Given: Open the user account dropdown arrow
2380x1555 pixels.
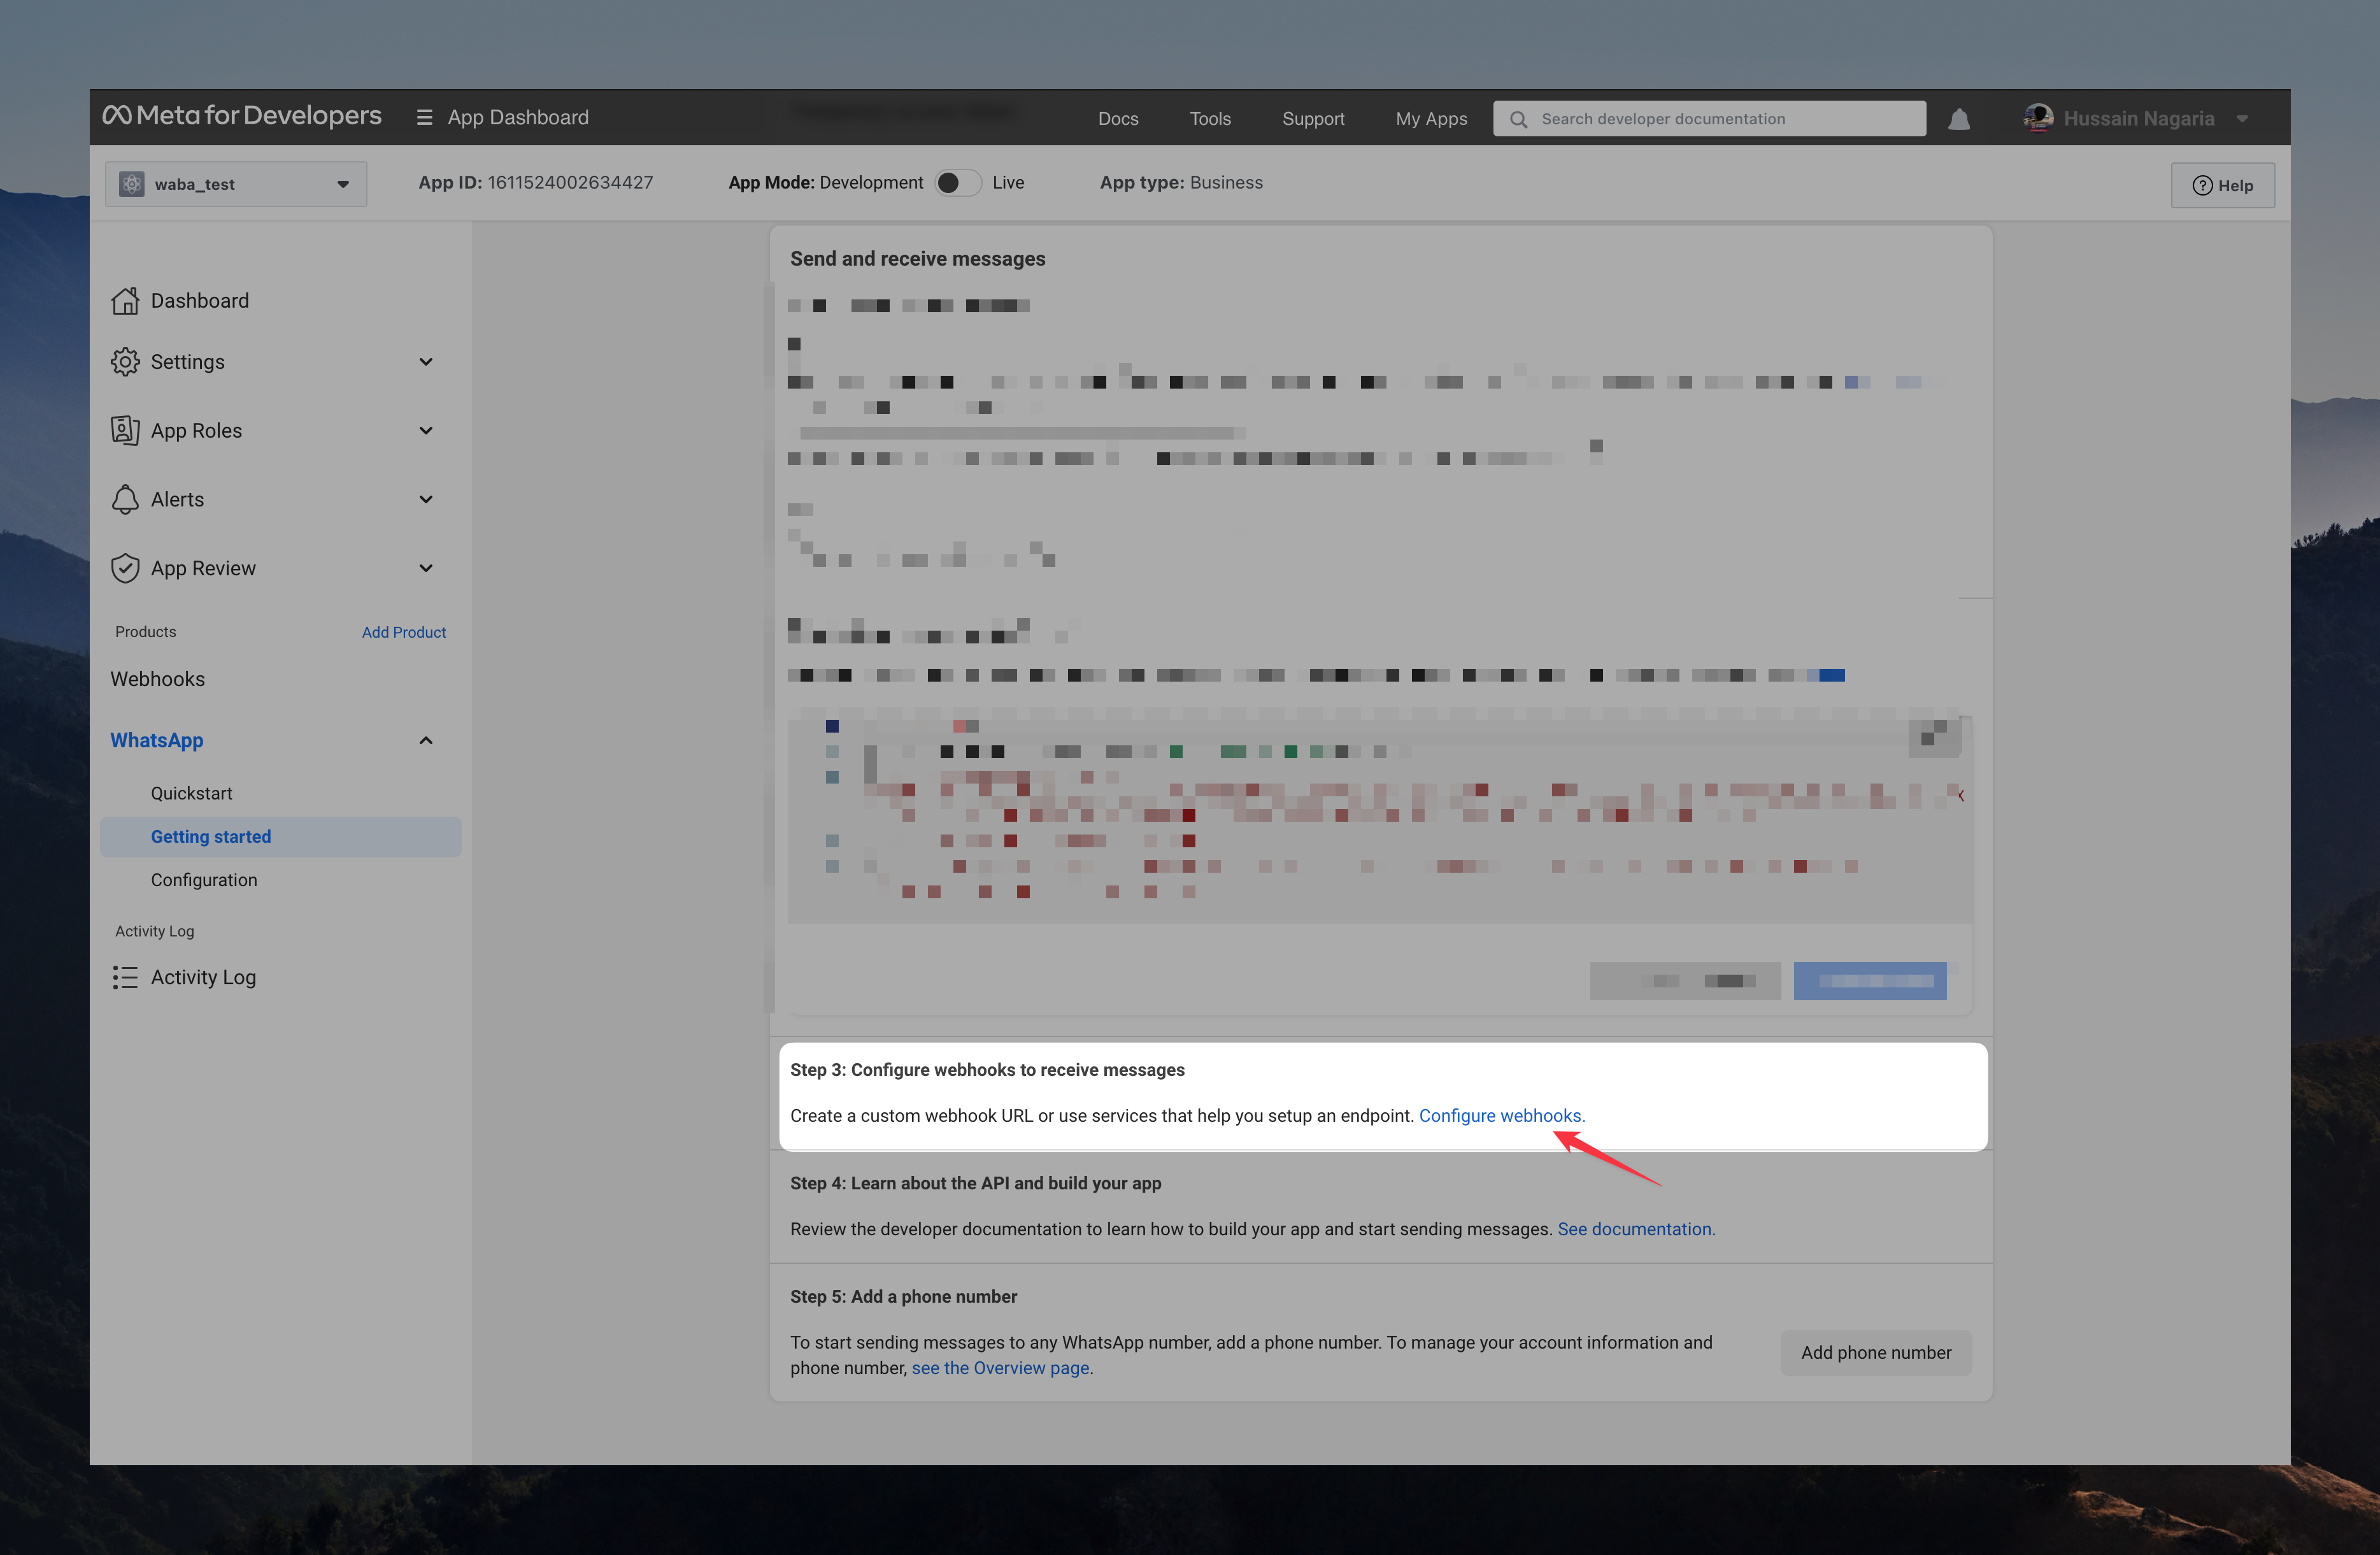Looking at the screenshot, I should click(2242, 119).
